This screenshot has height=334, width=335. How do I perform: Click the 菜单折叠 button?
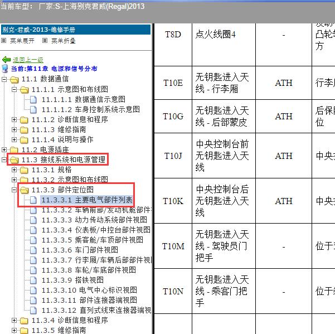pos(63,41)
